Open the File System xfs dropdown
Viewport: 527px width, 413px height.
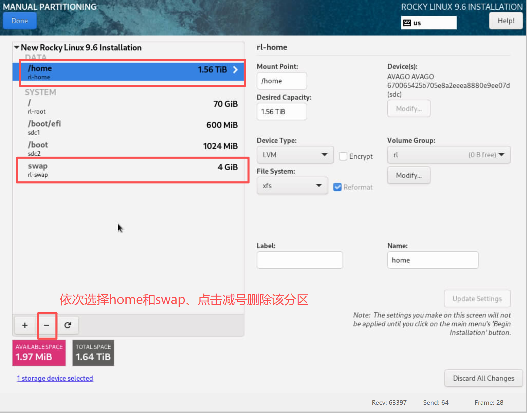tap(292, 186)
